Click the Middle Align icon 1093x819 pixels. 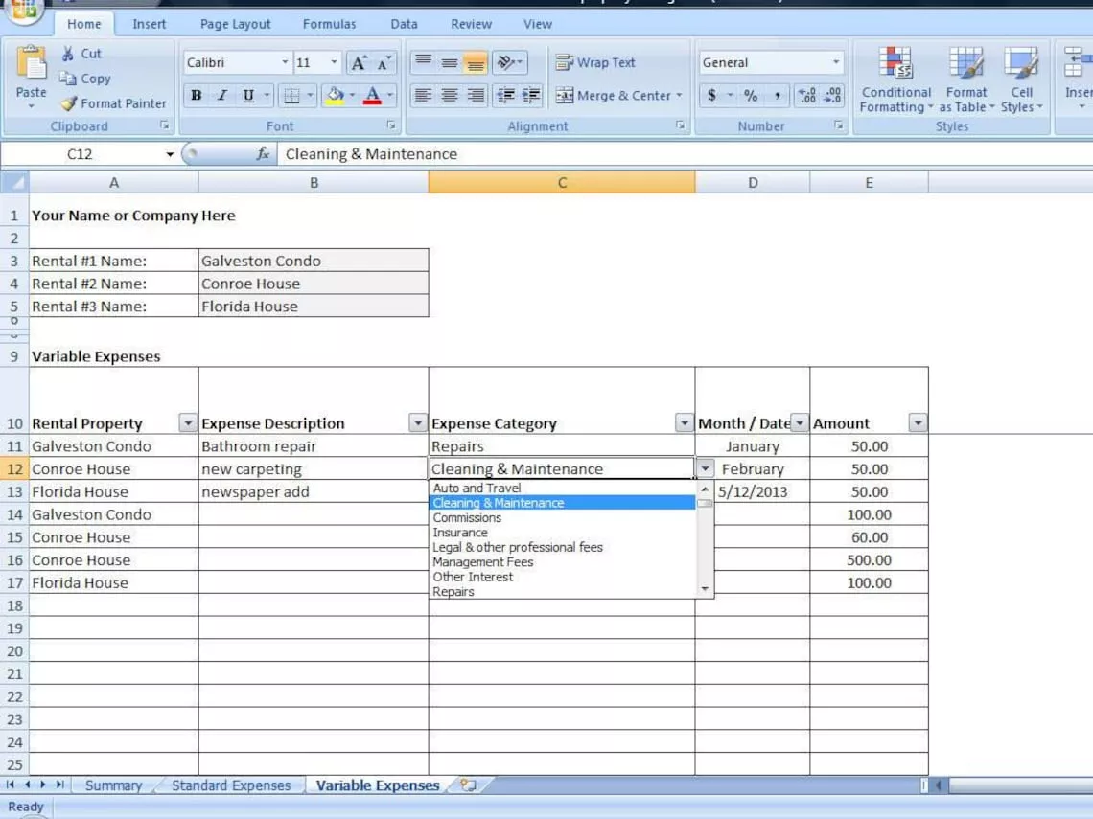450,62
